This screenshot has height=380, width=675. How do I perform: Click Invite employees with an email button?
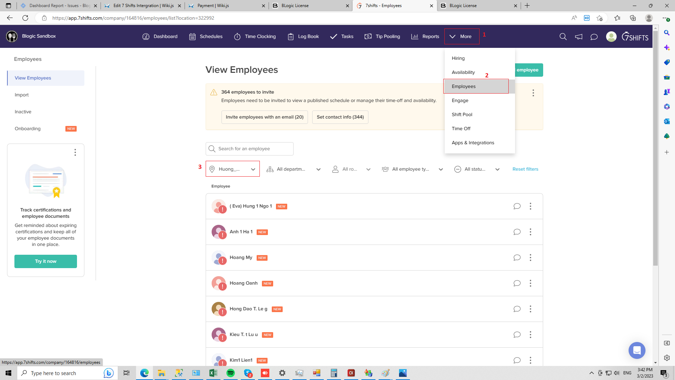264,117
